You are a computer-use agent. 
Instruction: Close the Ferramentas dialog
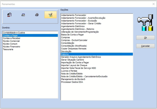[154, 4]
